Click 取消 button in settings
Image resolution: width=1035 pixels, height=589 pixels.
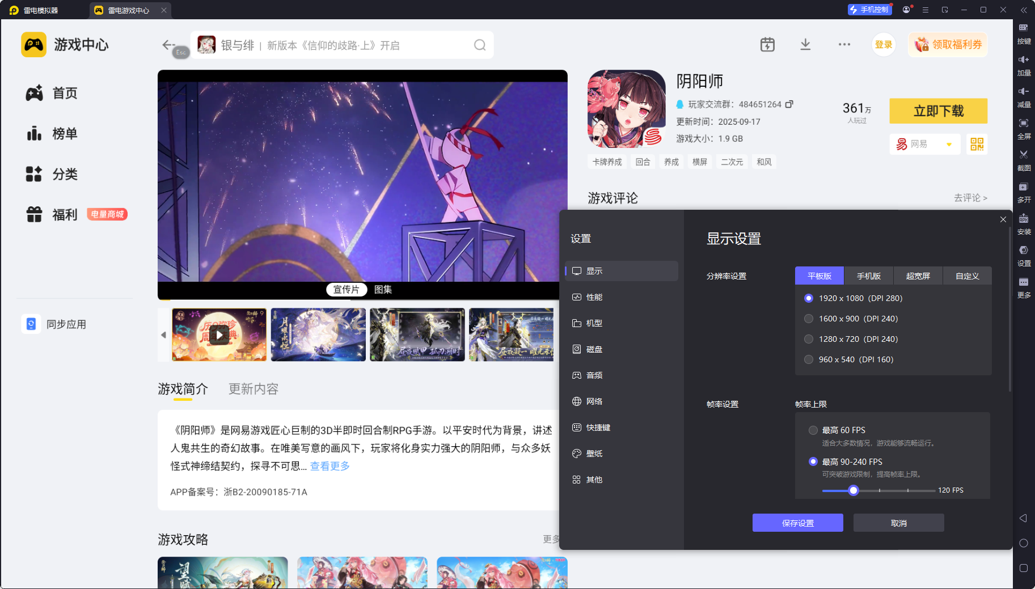click(899, 523)
